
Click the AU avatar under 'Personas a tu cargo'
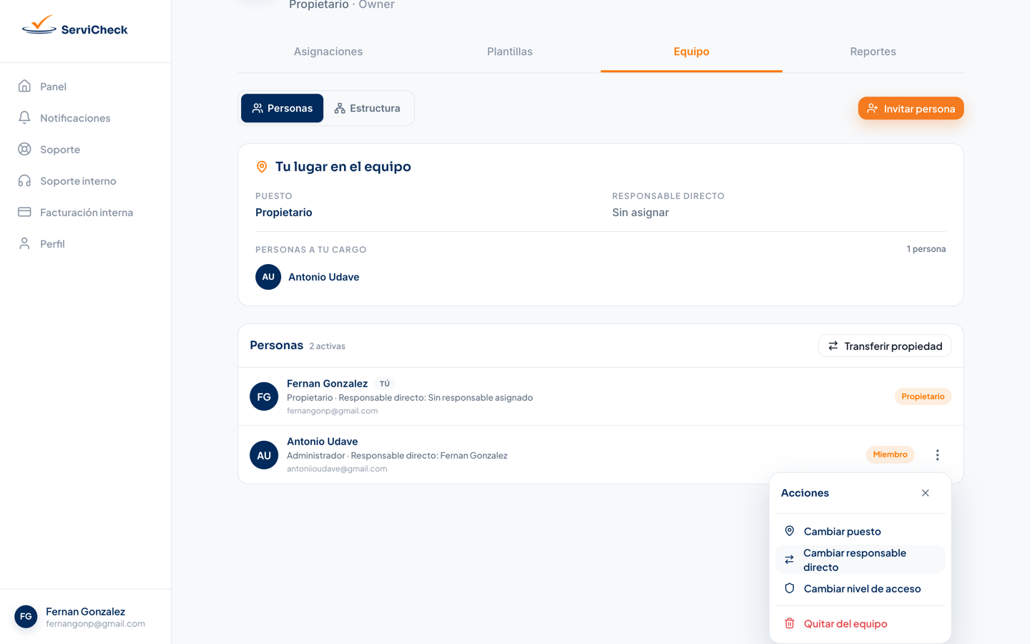(268, 277)
